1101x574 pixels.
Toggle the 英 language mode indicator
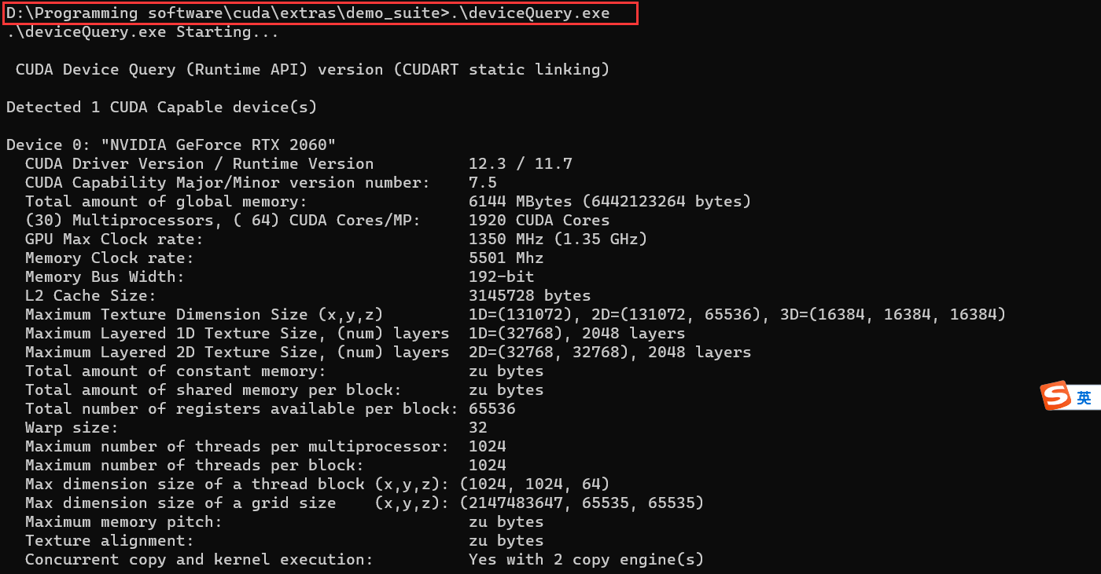tap(1084, 398)
